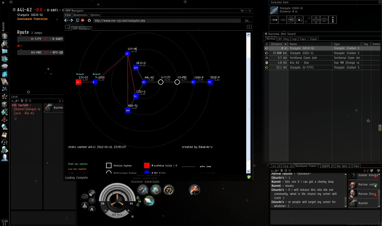Open the Flee chat channel tab
The height and width of the screenshot is (226, 382).
click(x=356, y=166)
